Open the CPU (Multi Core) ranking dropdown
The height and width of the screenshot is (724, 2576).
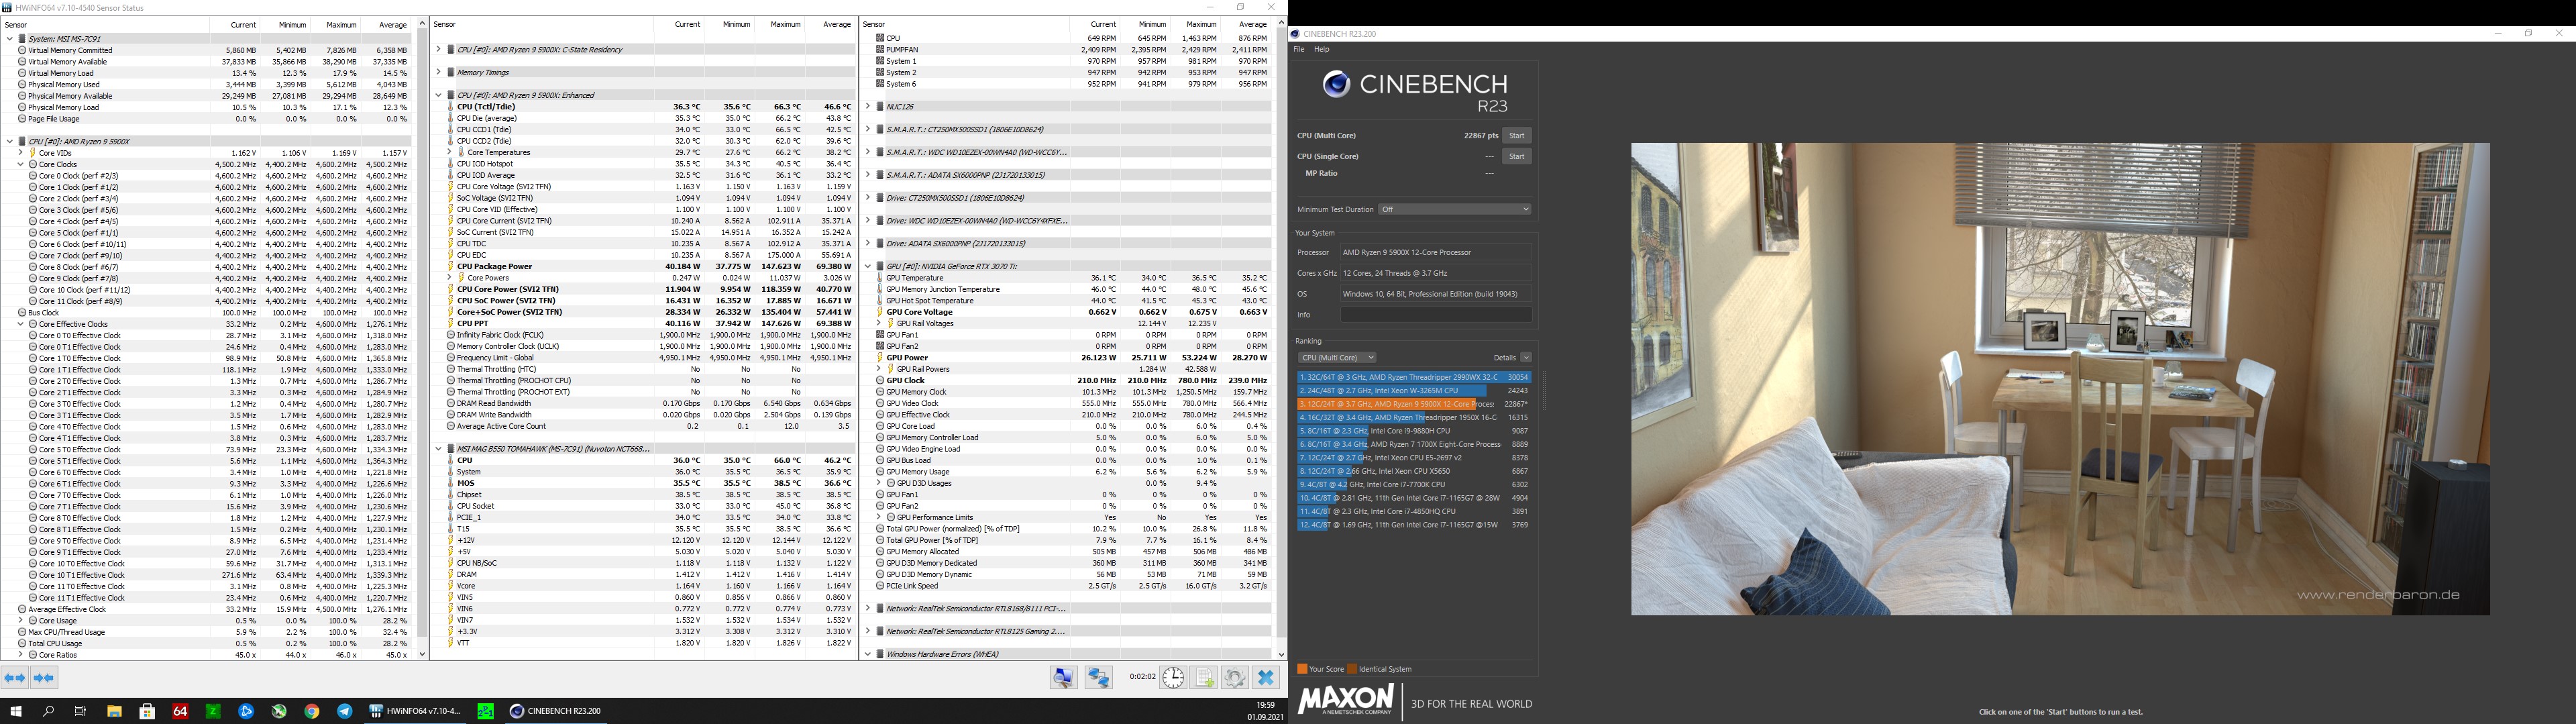pyautogui.click(x=1337, y=357)
